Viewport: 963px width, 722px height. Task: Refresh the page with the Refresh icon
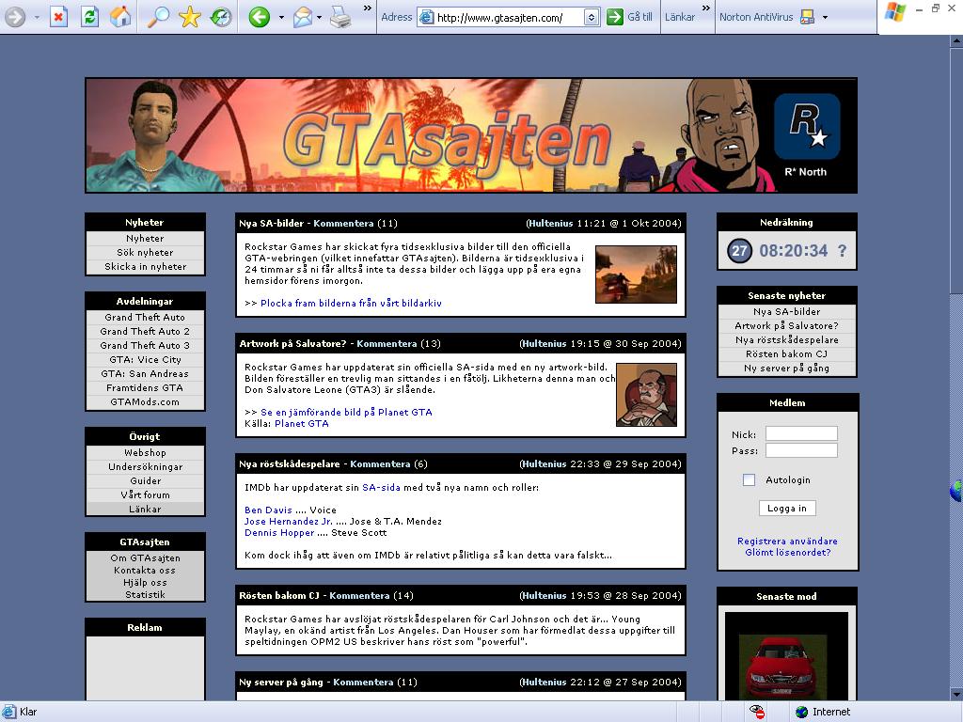point(89,17)
